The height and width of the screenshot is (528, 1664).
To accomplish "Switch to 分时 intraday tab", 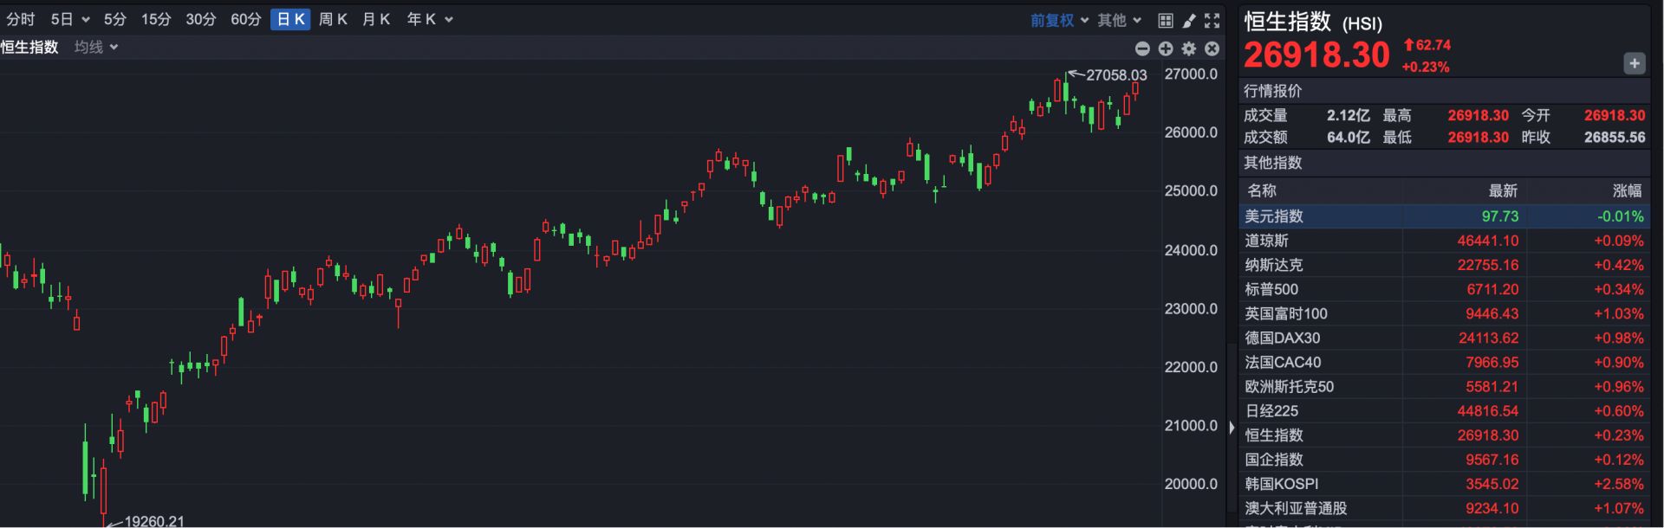I will pyautogui.click(x=21, y=19).
